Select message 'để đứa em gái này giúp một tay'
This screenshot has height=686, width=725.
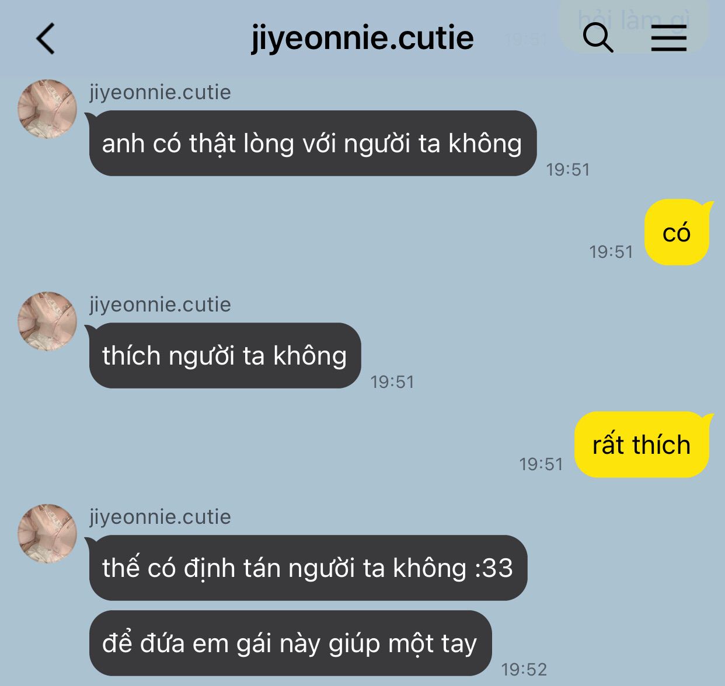click(x=290, y=643)
